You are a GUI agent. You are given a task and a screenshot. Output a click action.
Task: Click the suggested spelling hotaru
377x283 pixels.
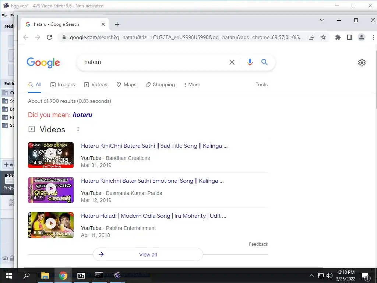(x=82, y=115)
